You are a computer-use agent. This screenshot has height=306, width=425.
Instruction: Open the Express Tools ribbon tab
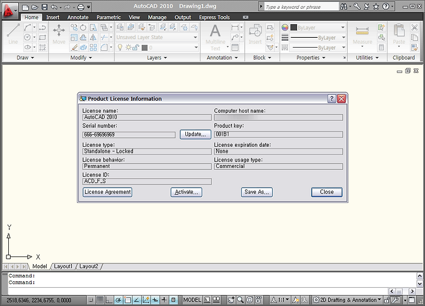point(214,17)
